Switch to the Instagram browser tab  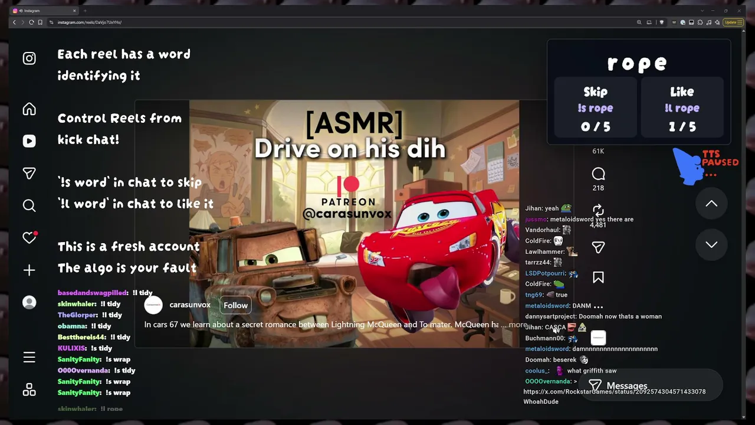[45, 11]
